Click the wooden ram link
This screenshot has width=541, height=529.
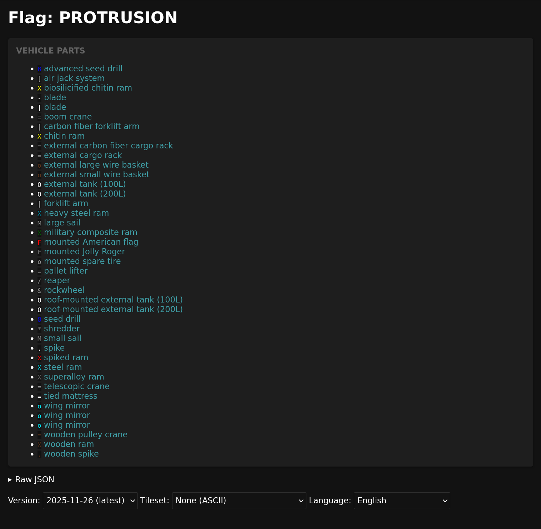69,444
